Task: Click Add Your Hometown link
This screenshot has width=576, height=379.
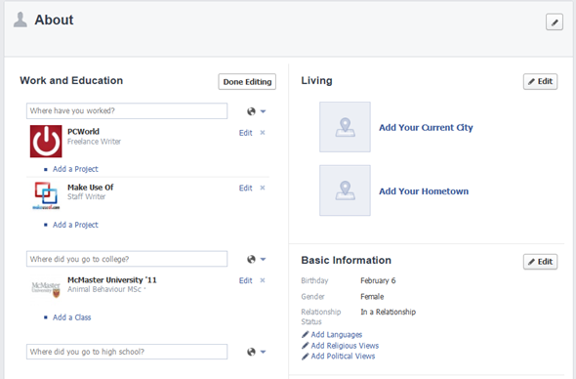Action: point(424,191)
